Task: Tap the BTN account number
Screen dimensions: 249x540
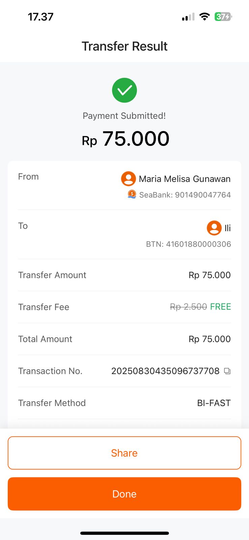Action: pos(198,244)
